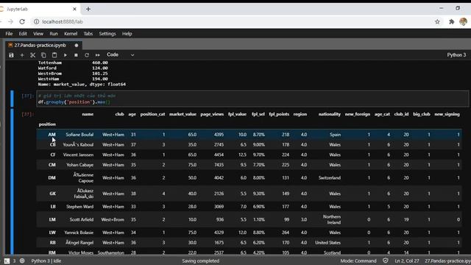
Task: Open the View menu
Action: (x=38, y=34)
